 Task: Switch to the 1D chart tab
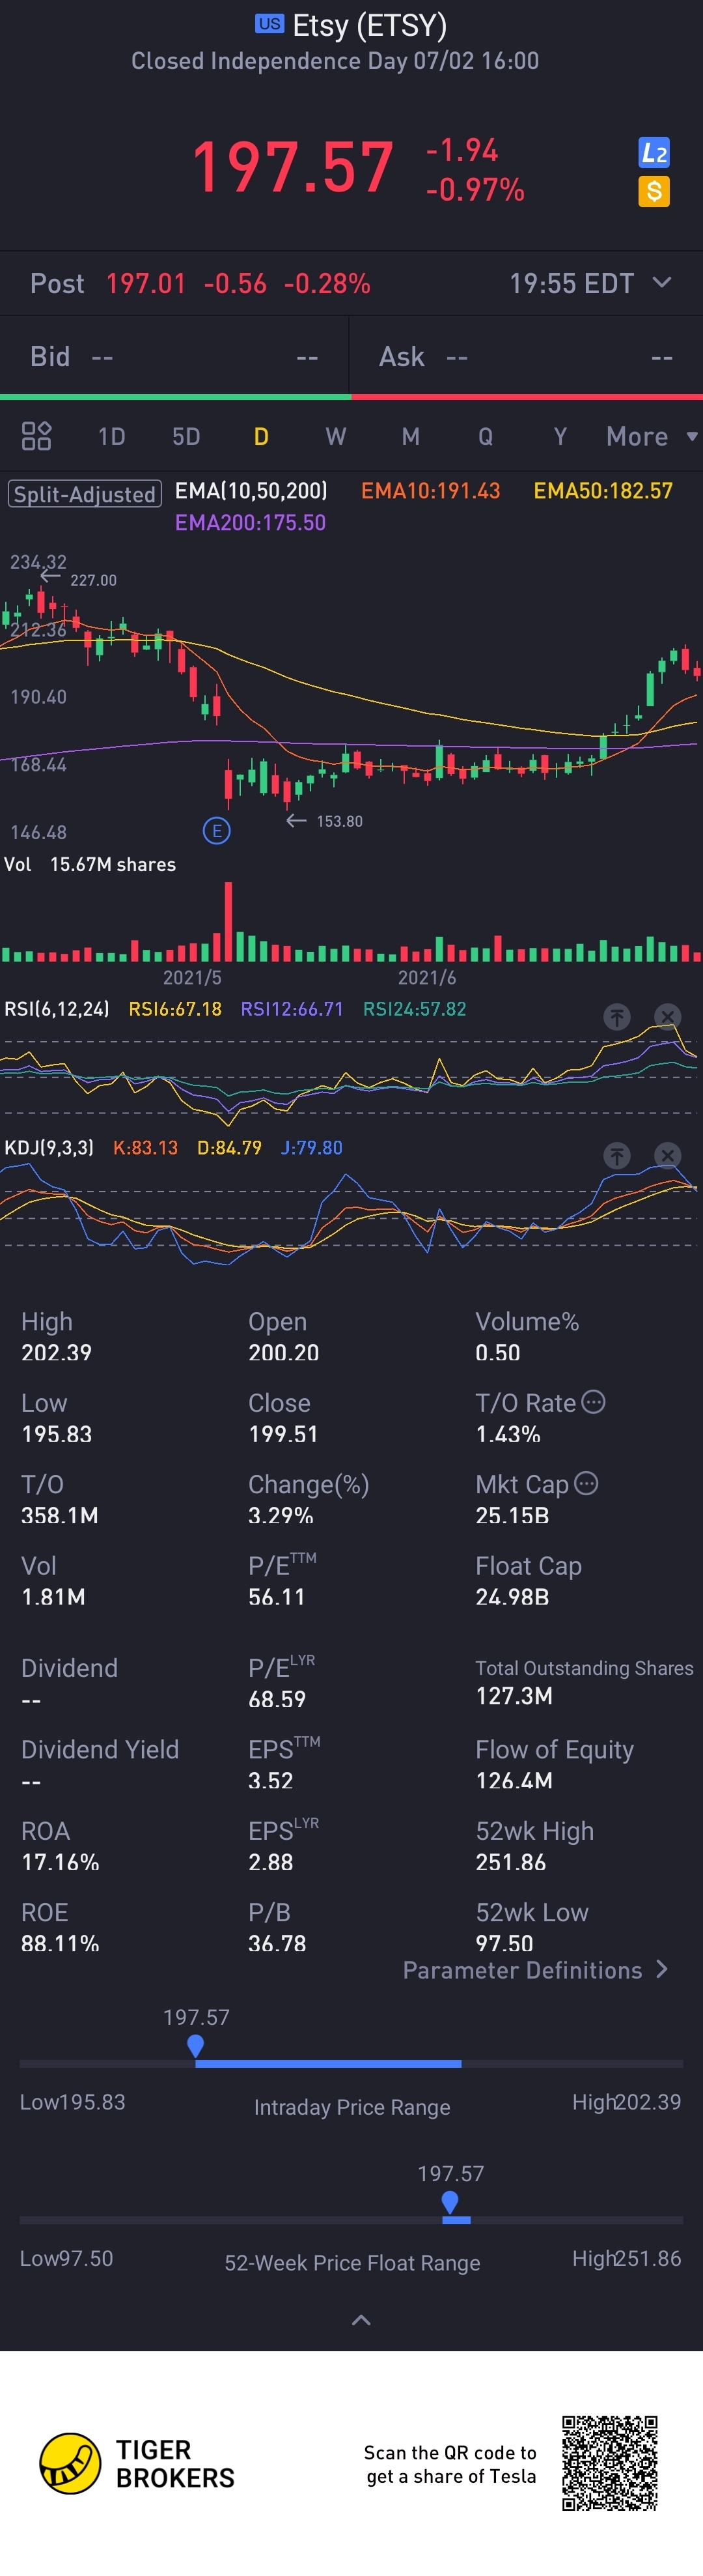tap(112, 437)
